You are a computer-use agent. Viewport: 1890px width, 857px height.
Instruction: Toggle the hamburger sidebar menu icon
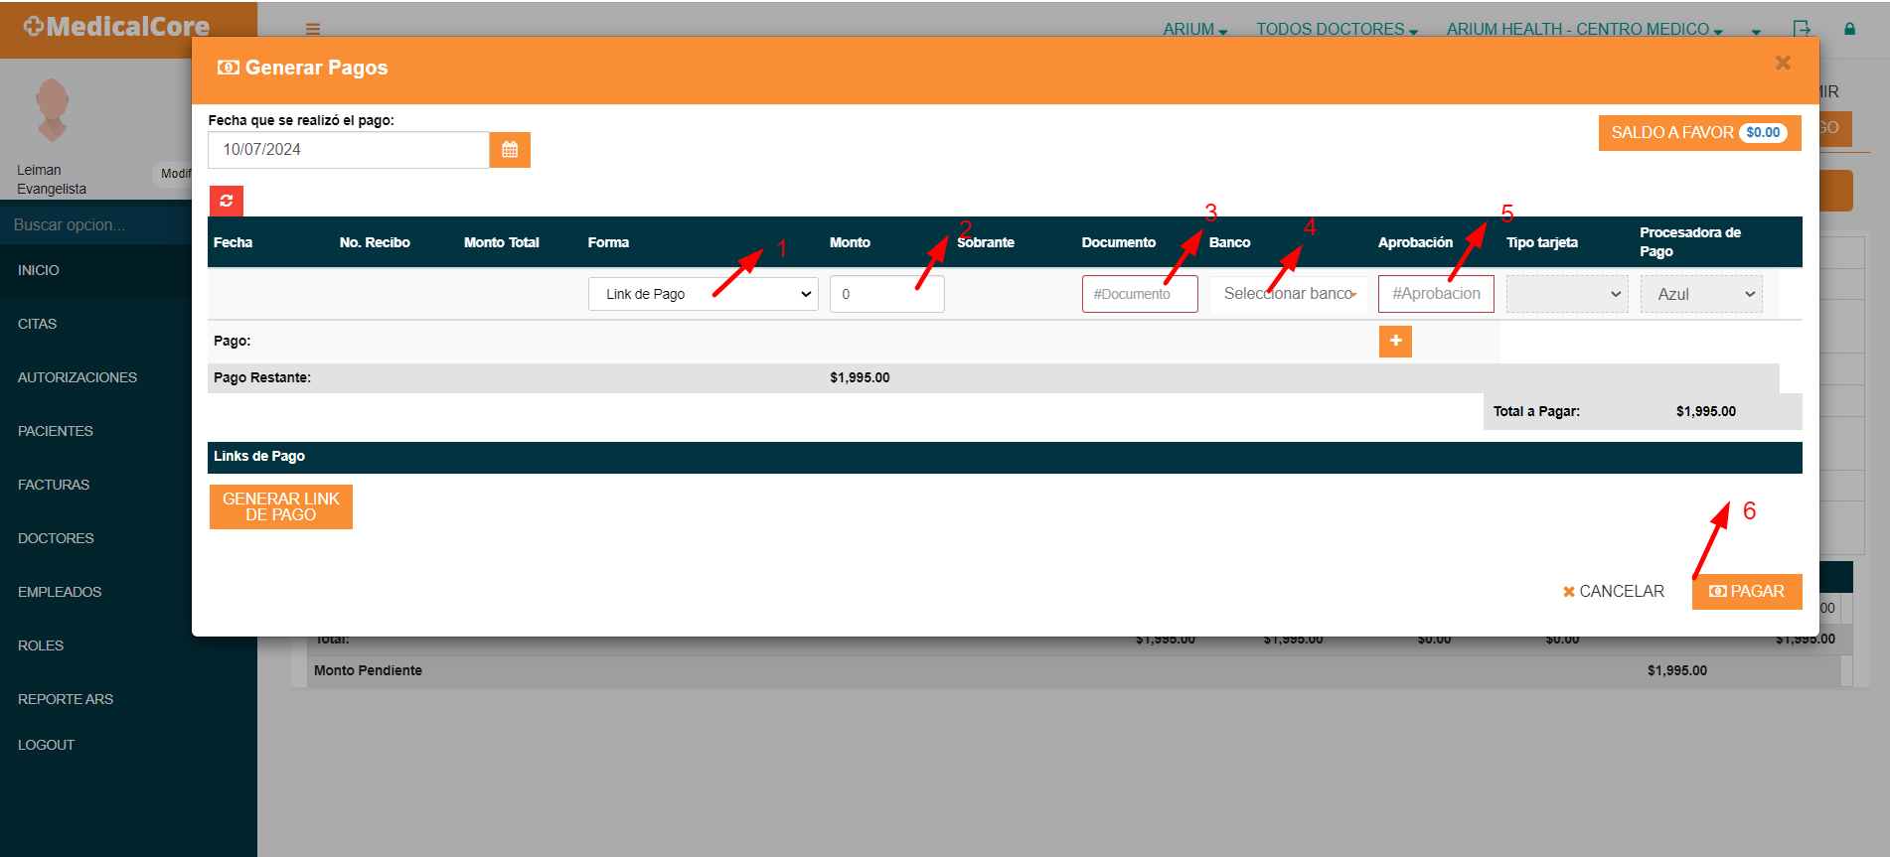313,29
